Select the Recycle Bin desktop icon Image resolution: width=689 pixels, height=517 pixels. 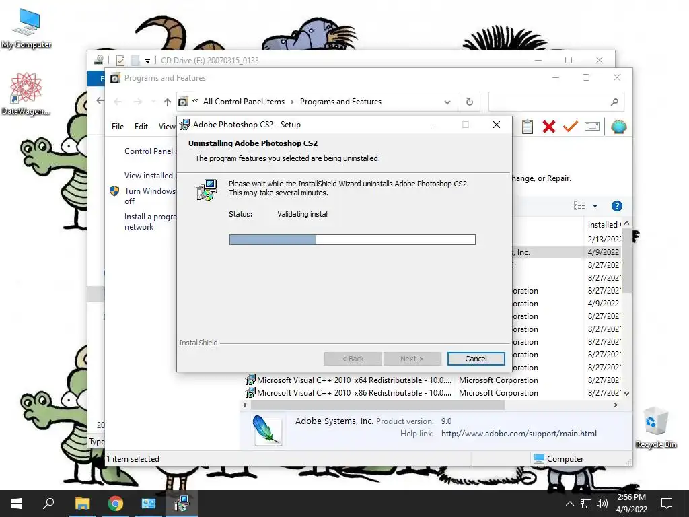click(x=656, y=427)
